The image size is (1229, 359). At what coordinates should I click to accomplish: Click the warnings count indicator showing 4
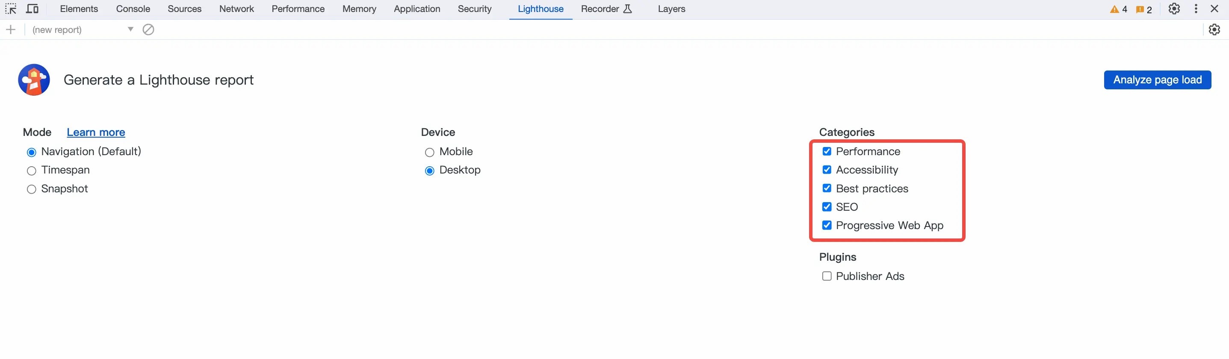(x=1118, y=9)
